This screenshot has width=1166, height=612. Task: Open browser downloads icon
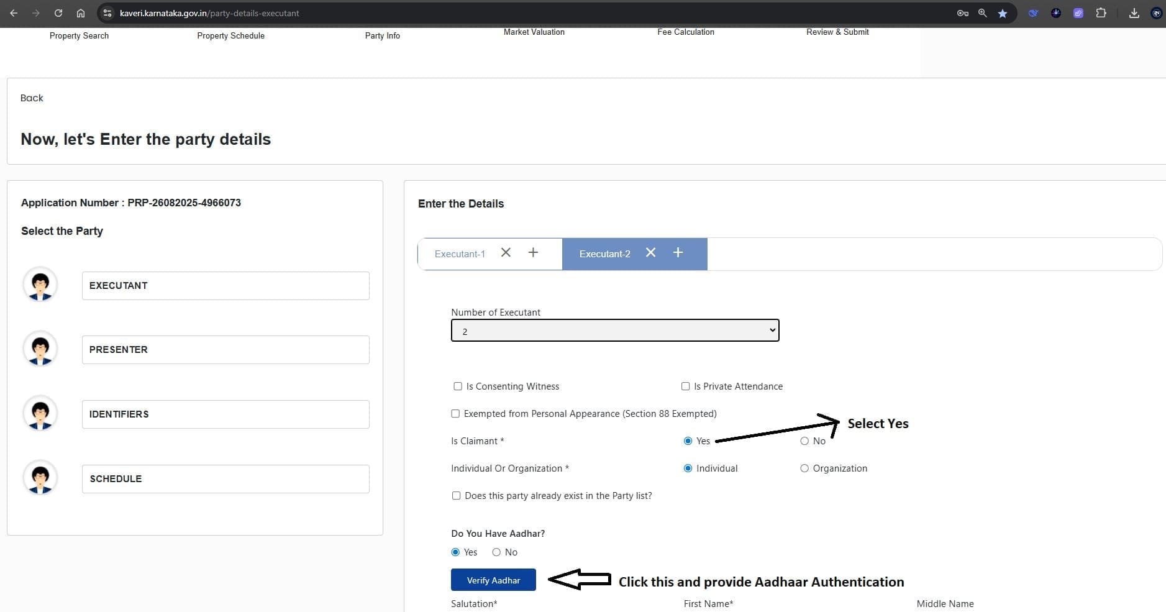[x=1134, y=13]
